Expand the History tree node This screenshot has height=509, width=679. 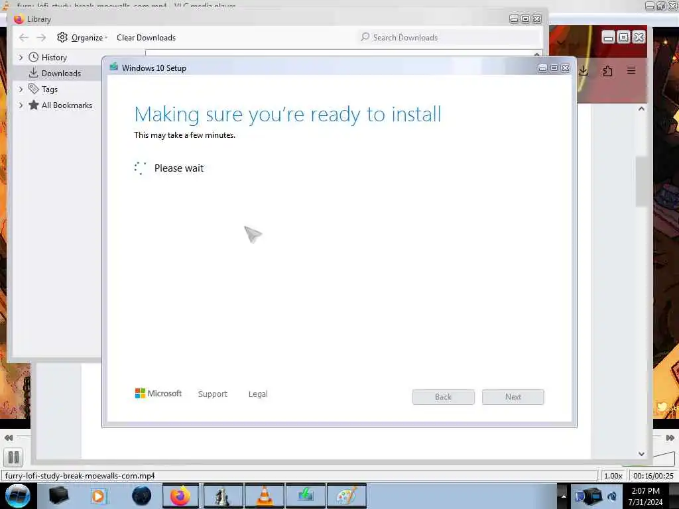pos(21,57)
